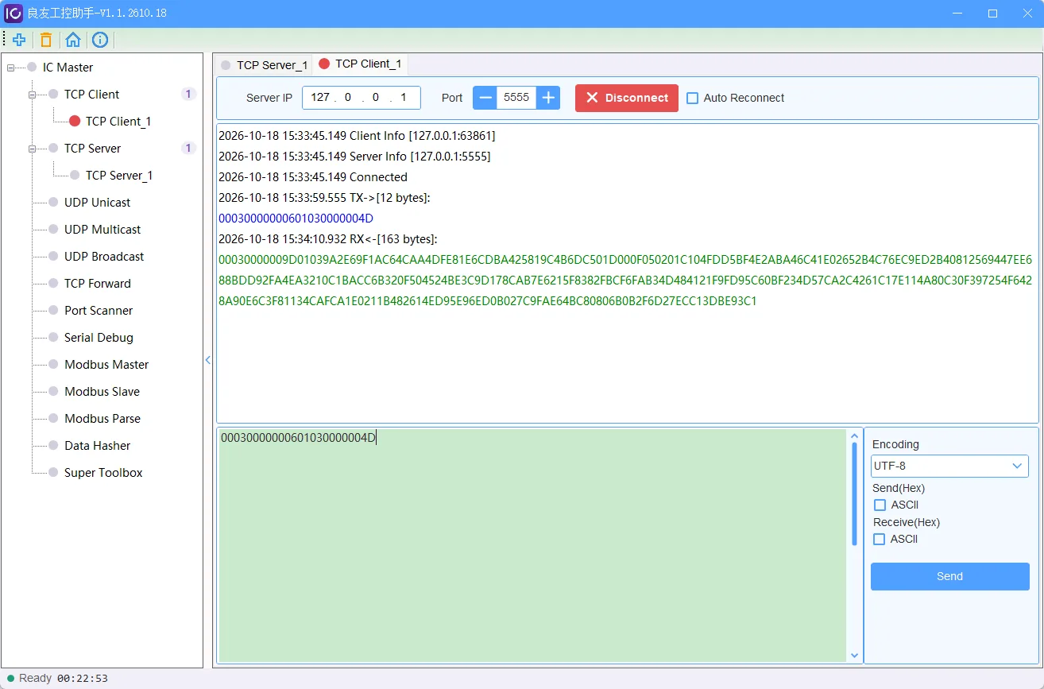Click the send box scrollbar up arrow
Screen dimensions: 1044x689
pos(855,436)
